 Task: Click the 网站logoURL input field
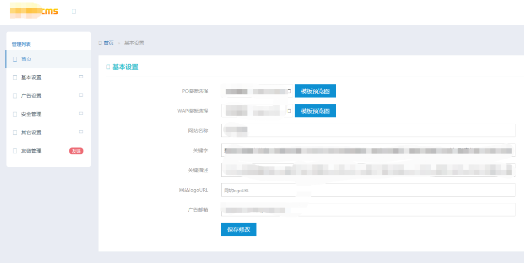click(x=368, y=190)
